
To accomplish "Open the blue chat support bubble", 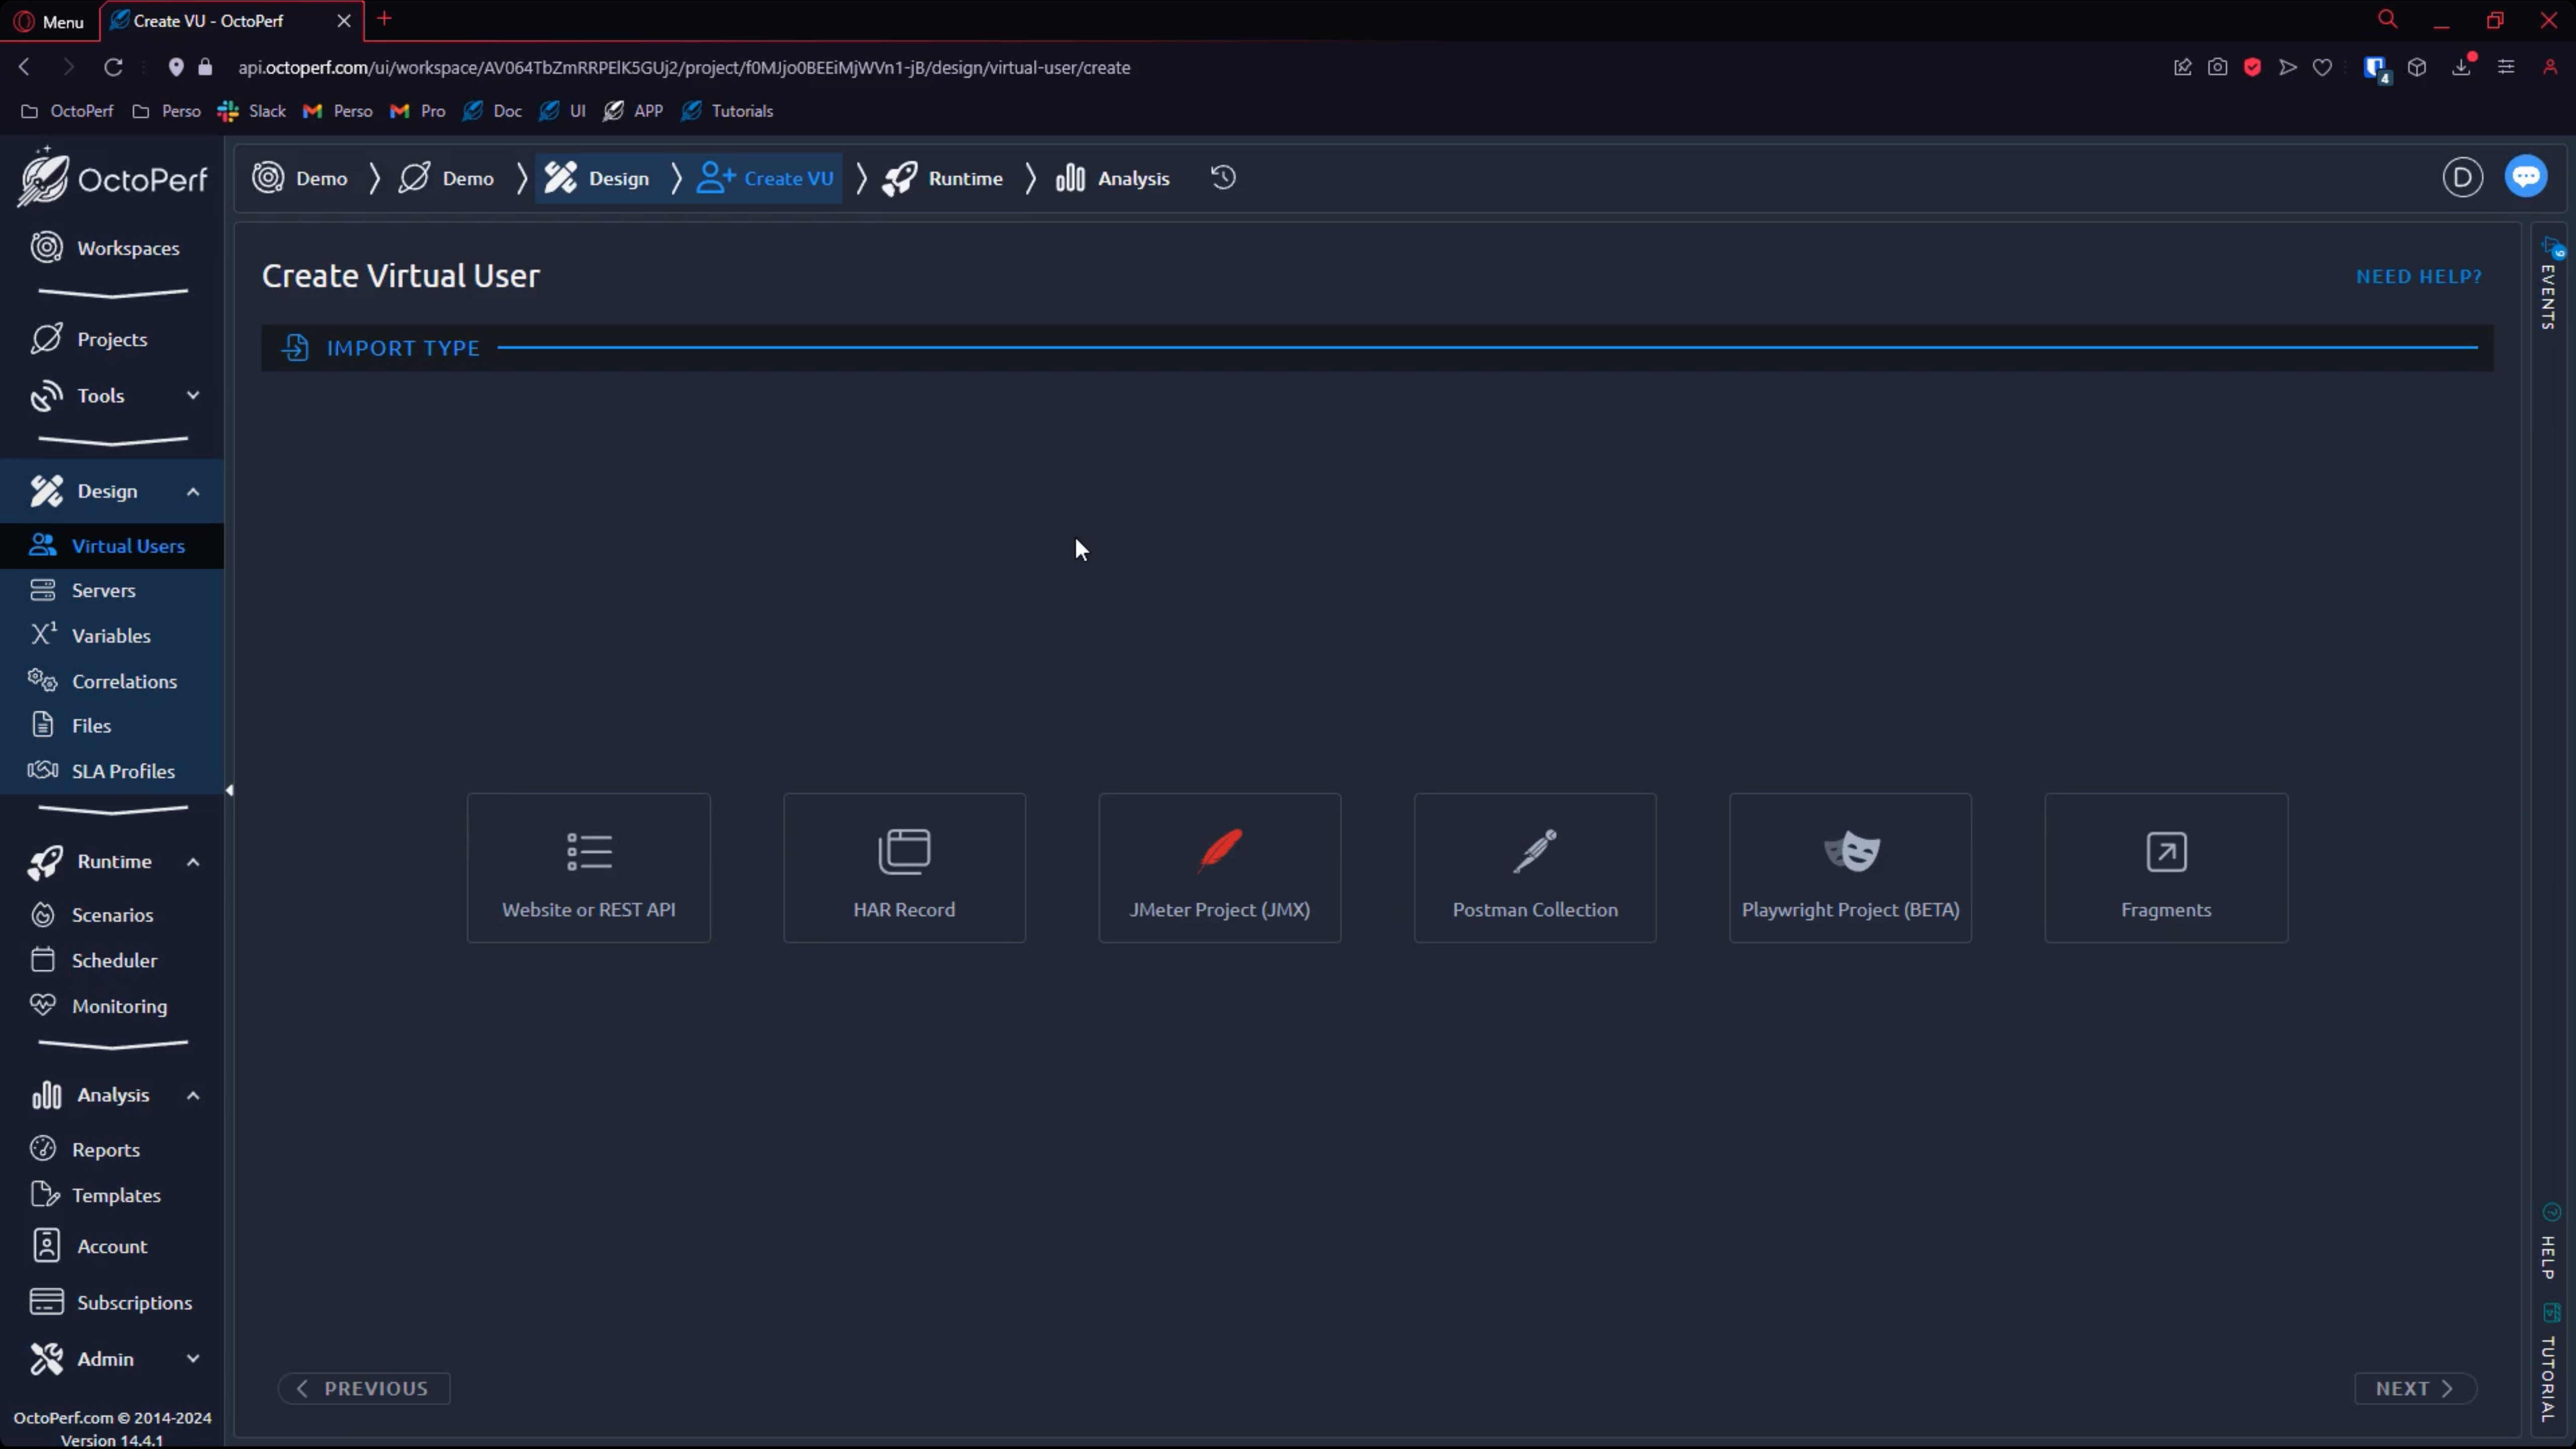I will (x=2526, y=177).
